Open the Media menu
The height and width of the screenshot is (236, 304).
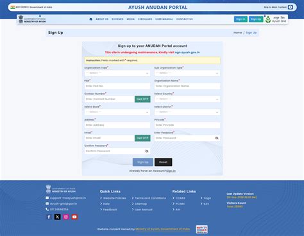coord(131,19)
